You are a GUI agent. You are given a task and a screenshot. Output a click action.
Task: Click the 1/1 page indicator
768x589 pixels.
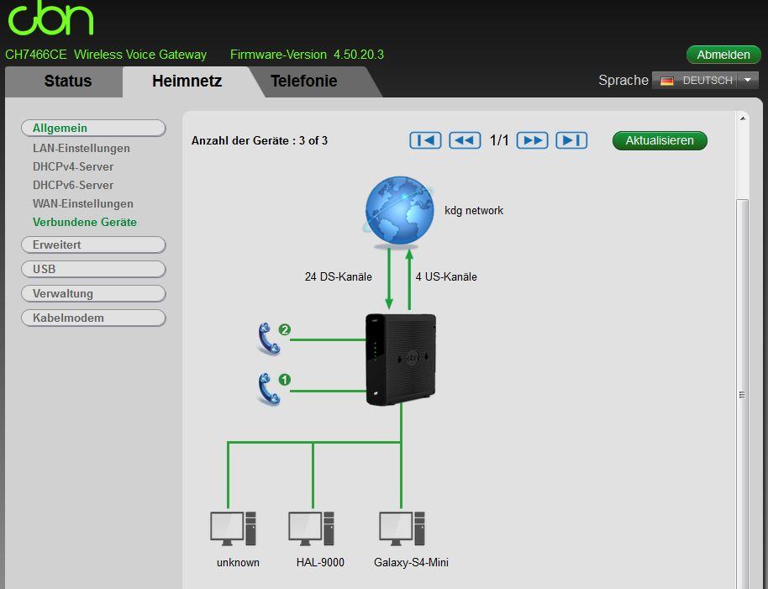click(x=499, y=140)
